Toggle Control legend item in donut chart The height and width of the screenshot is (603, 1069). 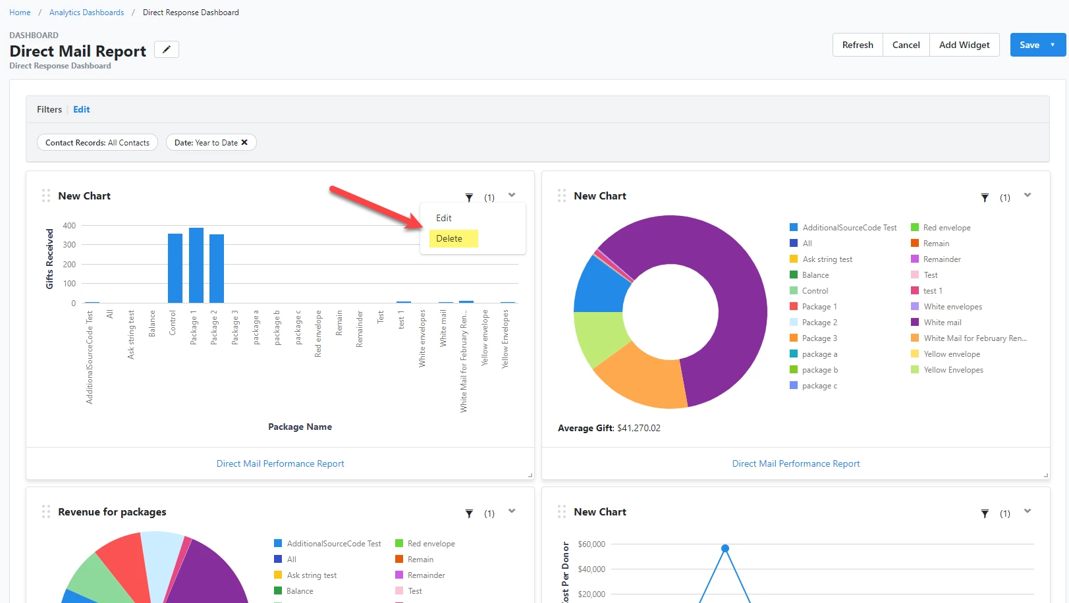[x=809, y=291]
